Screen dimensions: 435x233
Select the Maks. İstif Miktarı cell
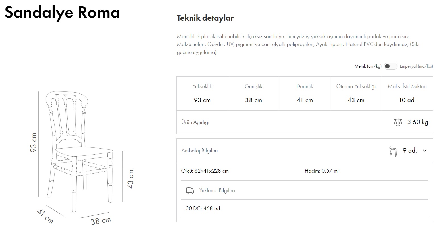point(407,93)
